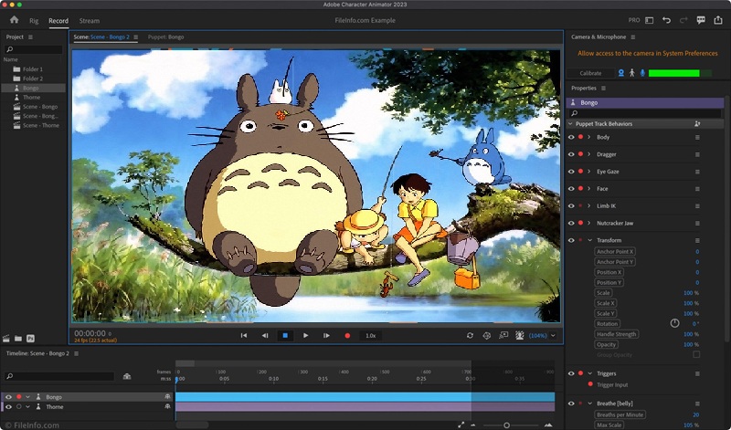This screenshot has height=430, width=731.
Task: Click the Calibrate button
Action: [590, 74]
